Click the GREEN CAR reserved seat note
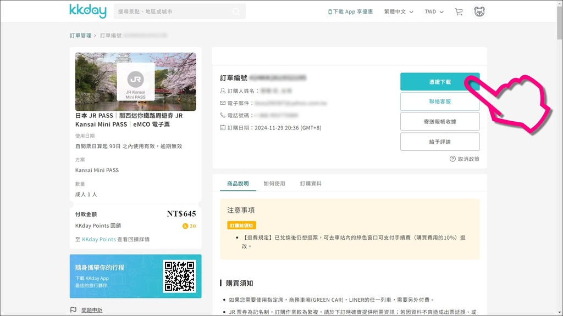The height and width of the screenshot is (316, 563). pyautogui.click(x=332, y=300)
